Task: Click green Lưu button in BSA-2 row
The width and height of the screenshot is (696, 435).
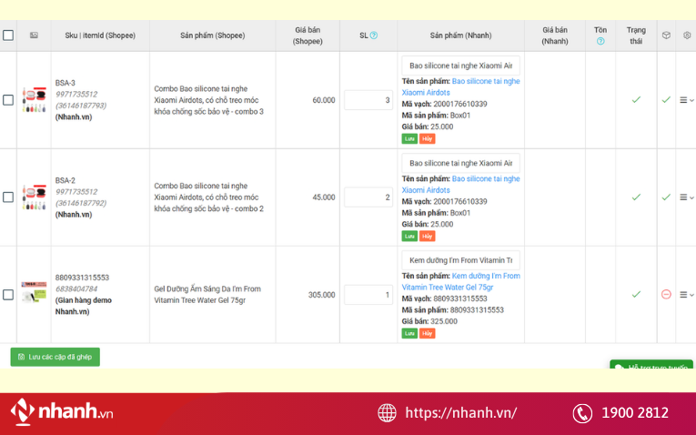Action: tap(409, 236)
